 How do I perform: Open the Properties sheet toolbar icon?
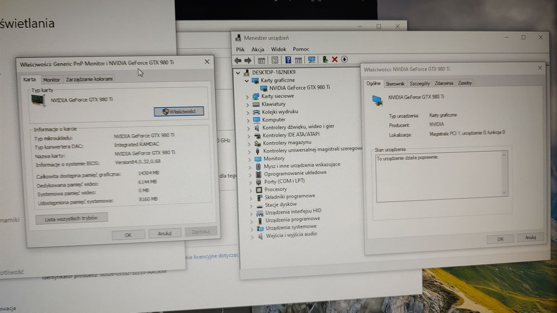point(275,60)
